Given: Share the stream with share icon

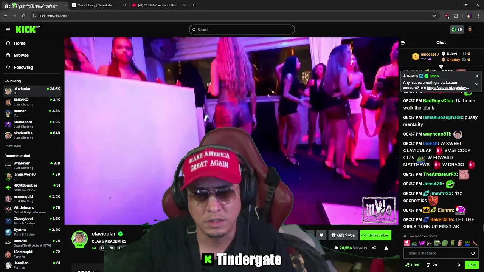Looking at the screenshot, I should tap(374, 248).
